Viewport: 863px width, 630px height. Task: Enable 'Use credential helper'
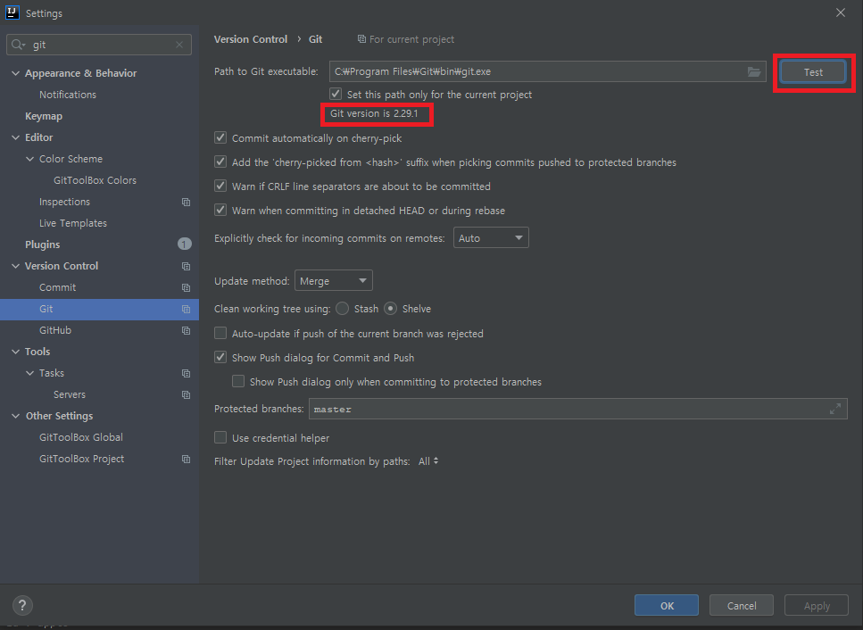220,438
